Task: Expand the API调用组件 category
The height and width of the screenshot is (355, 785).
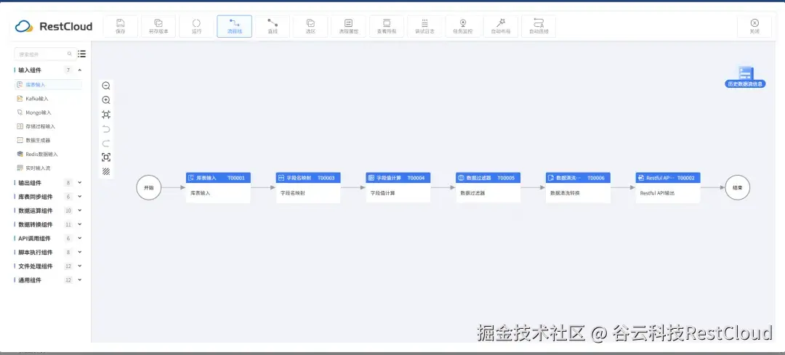Action: 80,239
